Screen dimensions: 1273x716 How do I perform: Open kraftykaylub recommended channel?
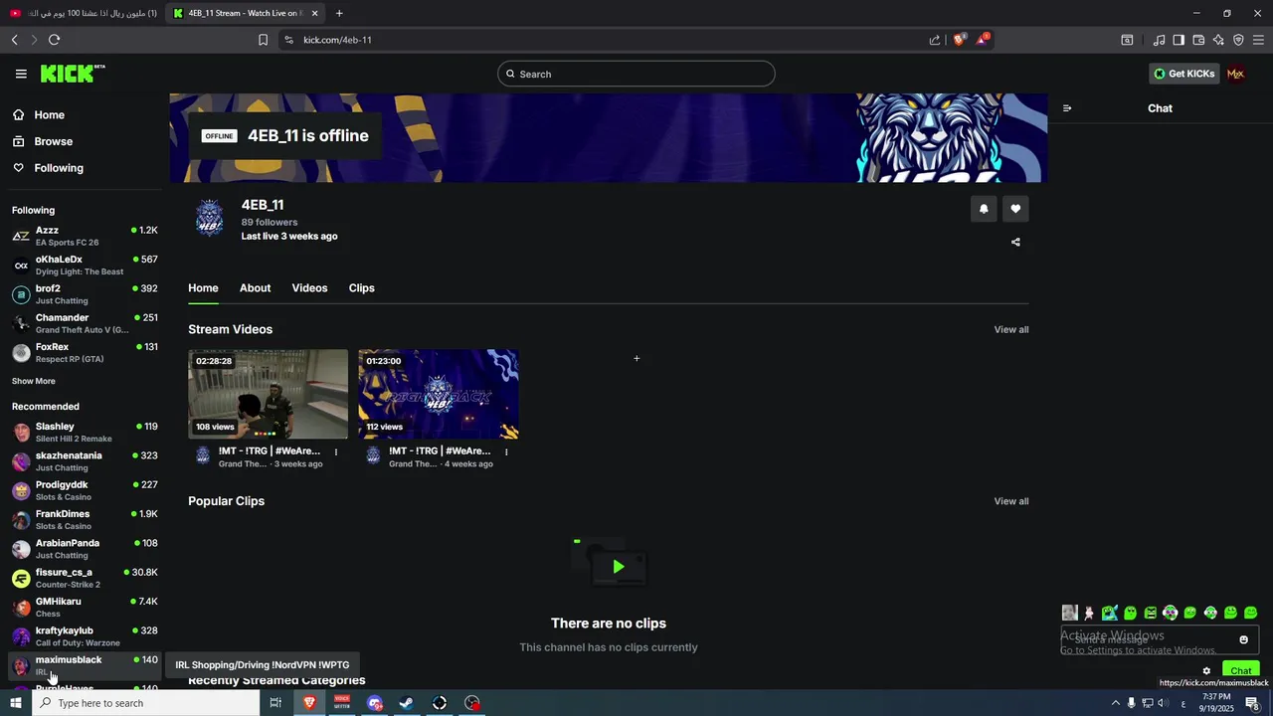pos(84,636)
